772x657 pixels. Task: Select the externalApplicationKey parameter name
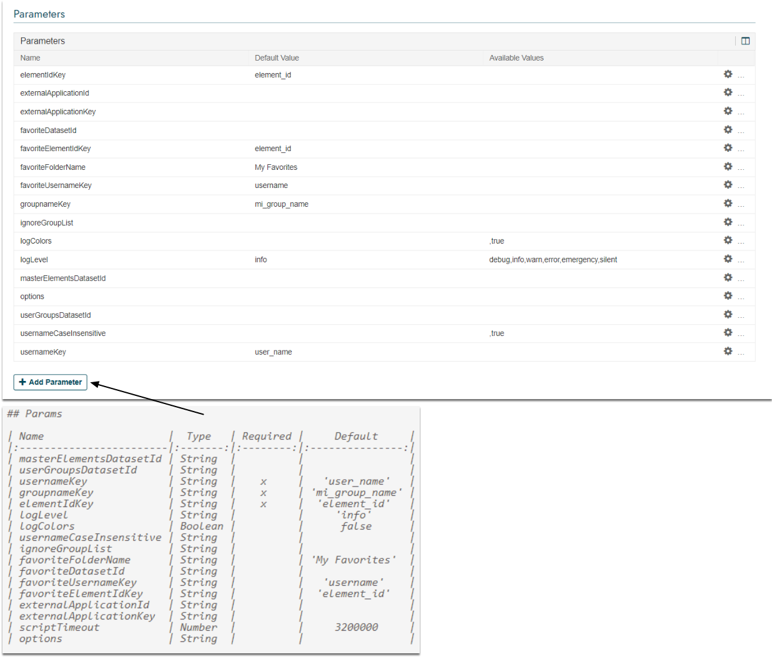pyautogui.click(x=57, y=112)
